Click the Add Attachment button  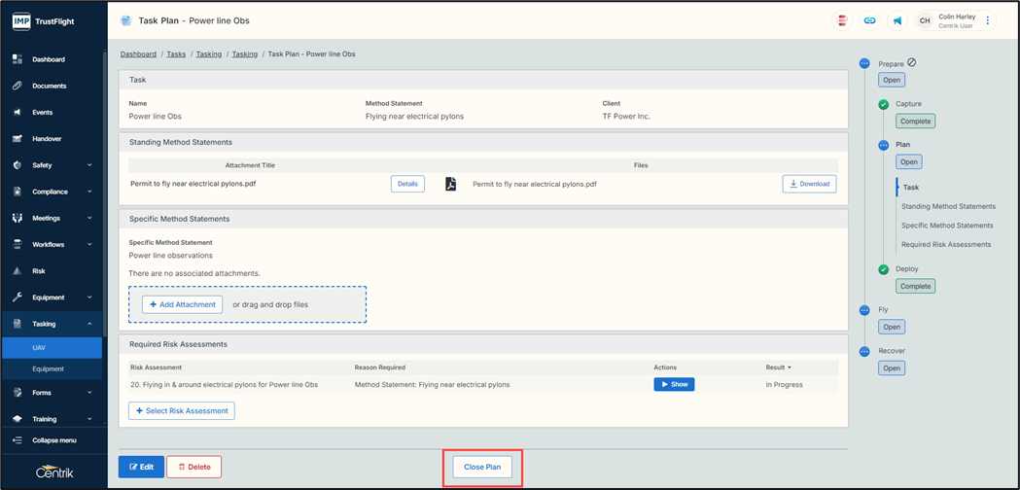point(182,304)
